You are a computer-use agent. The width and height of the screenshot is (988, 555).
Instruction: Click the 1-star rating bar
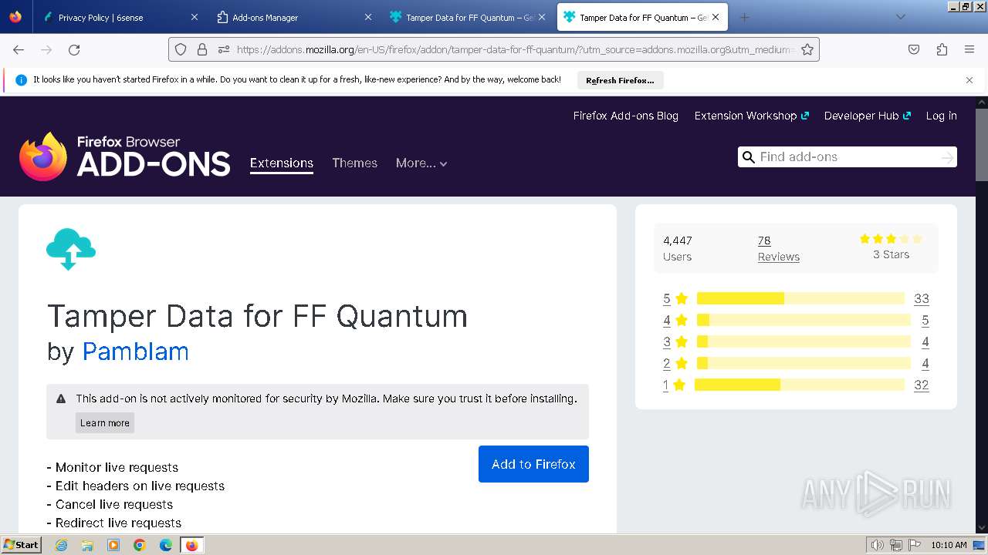pyautogui.click(x=800, y=385)
